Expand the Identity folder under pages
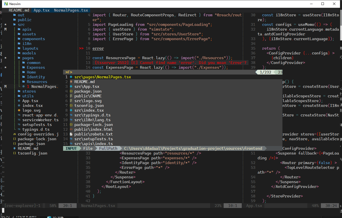Image resolution: width=342 pixels, height=218 pixels. pos(36,77)
